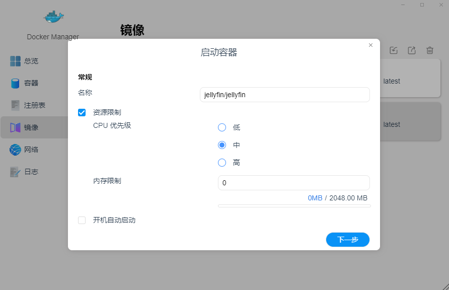Click the Docker whale logo icon
Image resolution: width=449 pixels, height=290 pixels.
click(53, 17)
